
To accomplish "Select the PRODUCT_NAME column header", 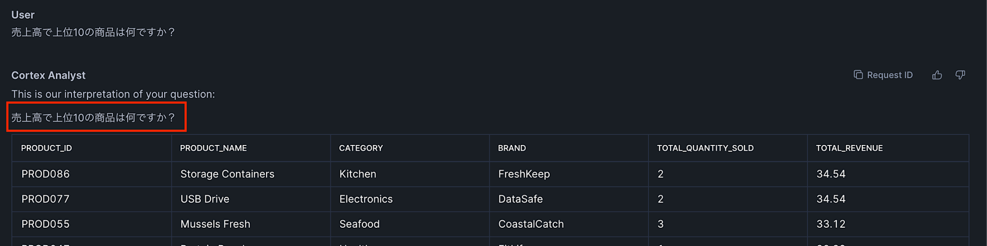I will pyautogui.click(x=213, y=148).
